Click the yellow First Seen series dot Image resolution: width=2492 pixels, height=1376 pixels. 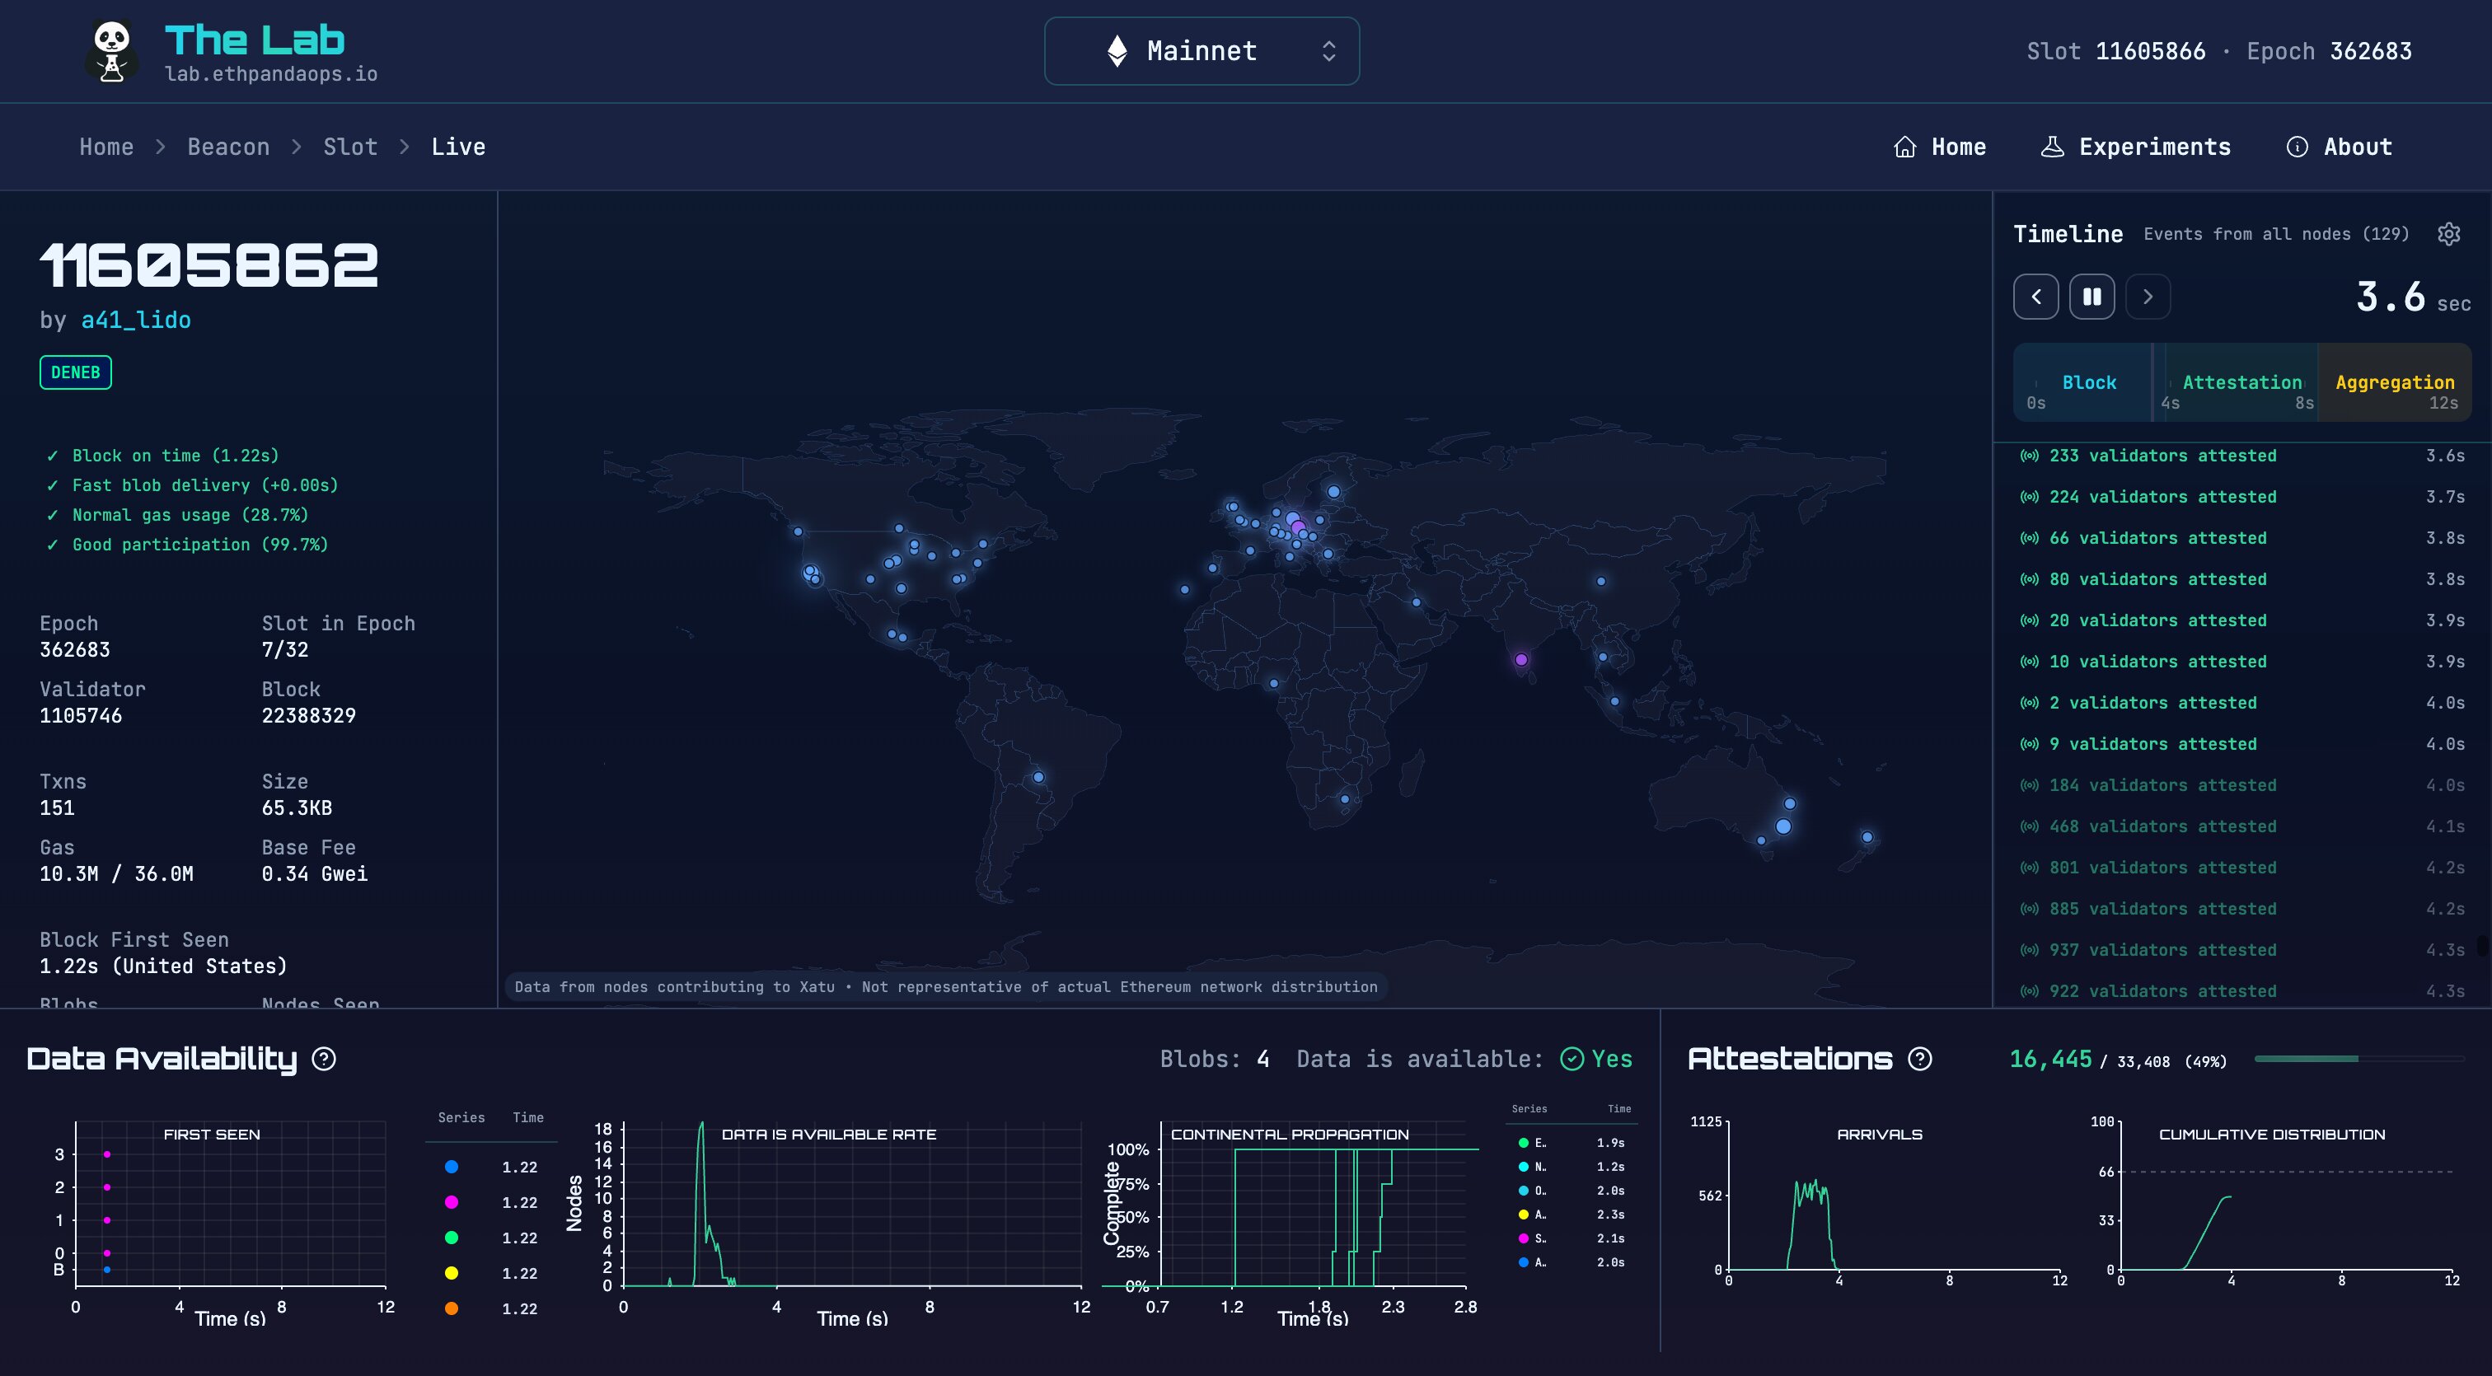(x=451, y=1272)
